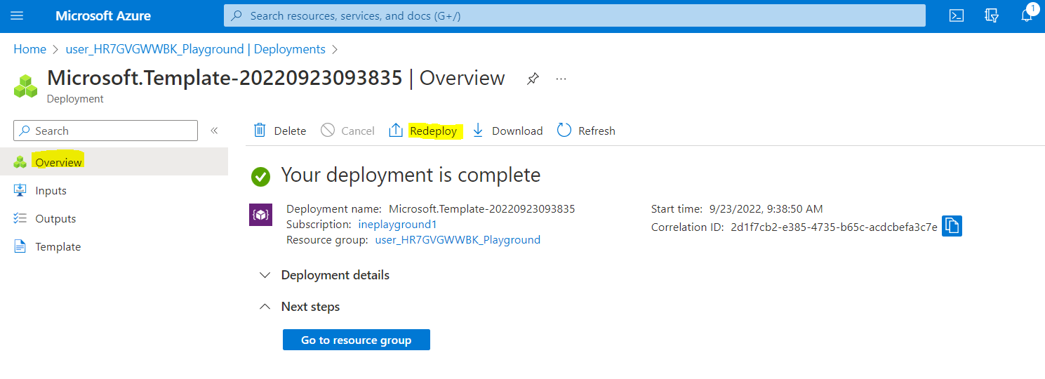Download the deployment files
This screenshot has height=379, width=1045.
pos(507,131)
